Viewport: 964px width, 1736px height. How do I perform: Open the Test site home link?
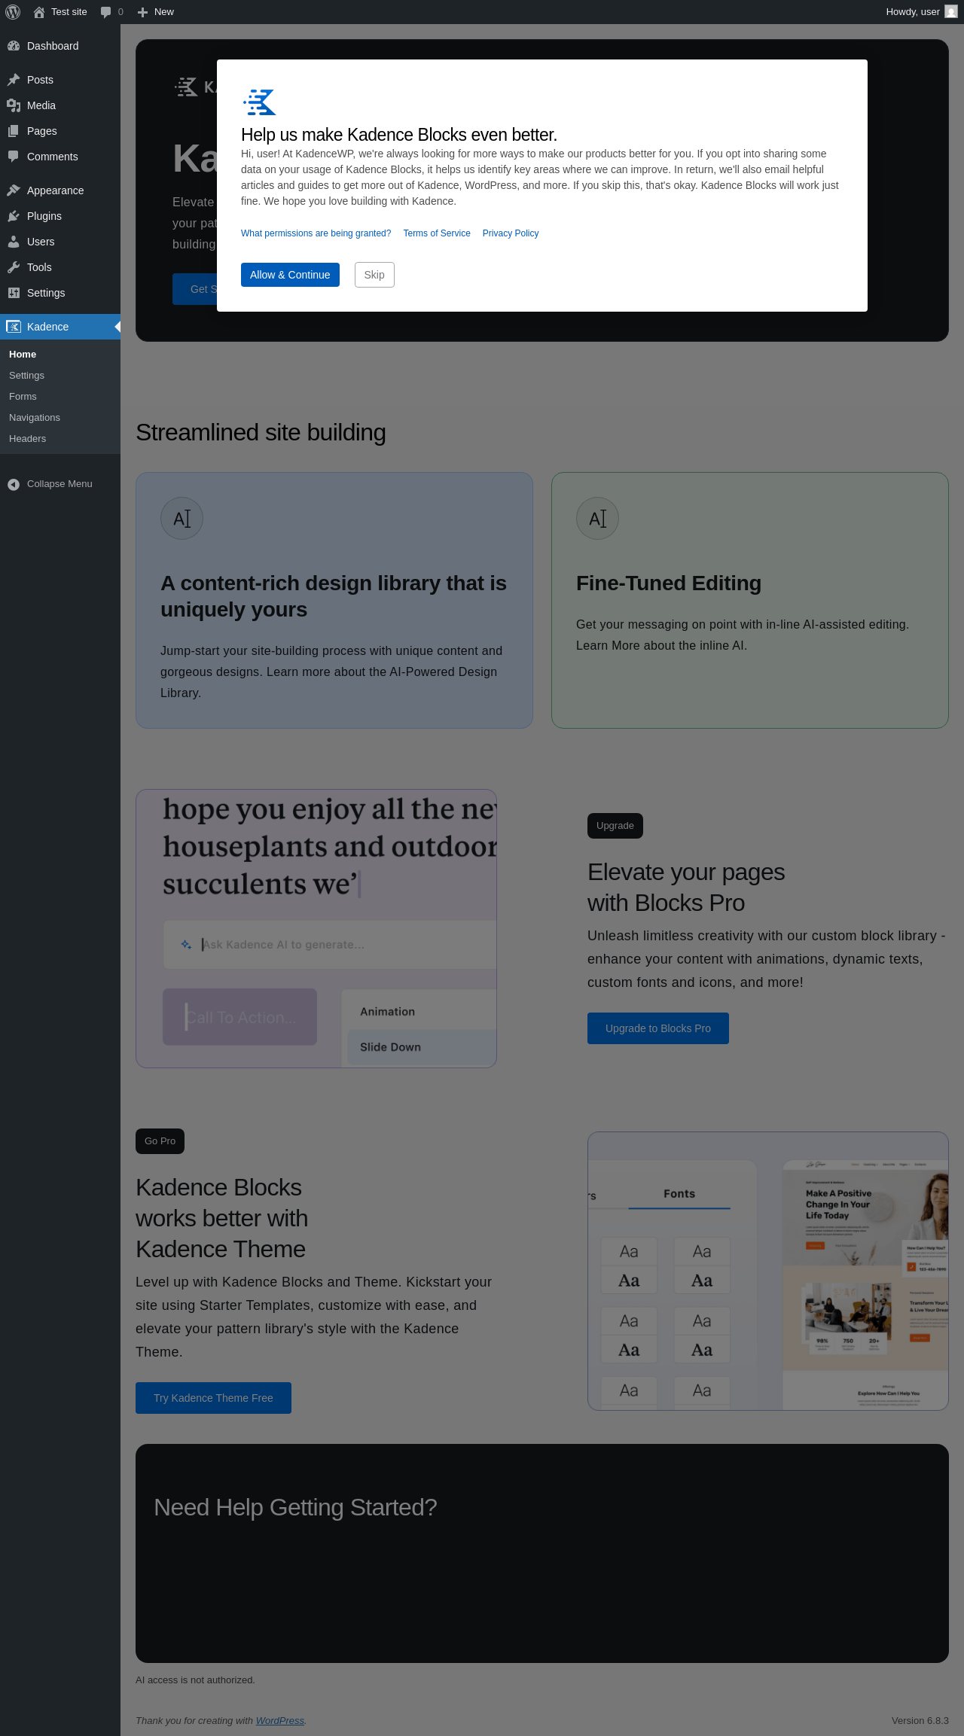click(x=60, y=12)
